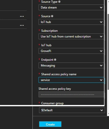This screenshot has width=109, height=129.
Task: Click the Source Type info icon
Action: tap(59, 2)
